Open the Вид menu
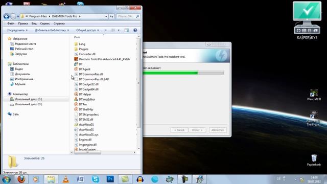 [34, 24]
